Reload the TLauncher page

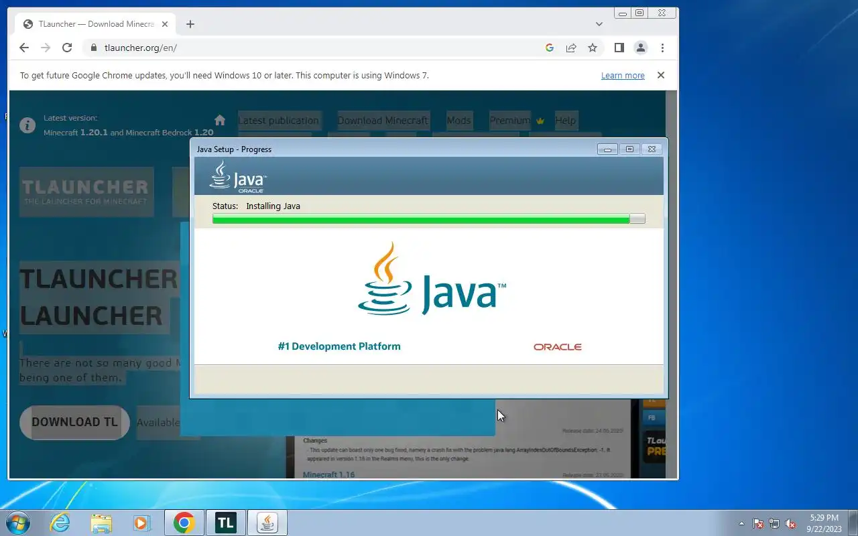(x=67, y=48)
